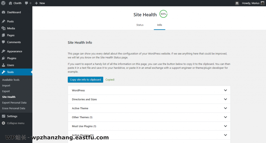The width and height of the screenshot is (266, 143).
Task: Expand Active Plugins section chevron
Action: point(225,135)
